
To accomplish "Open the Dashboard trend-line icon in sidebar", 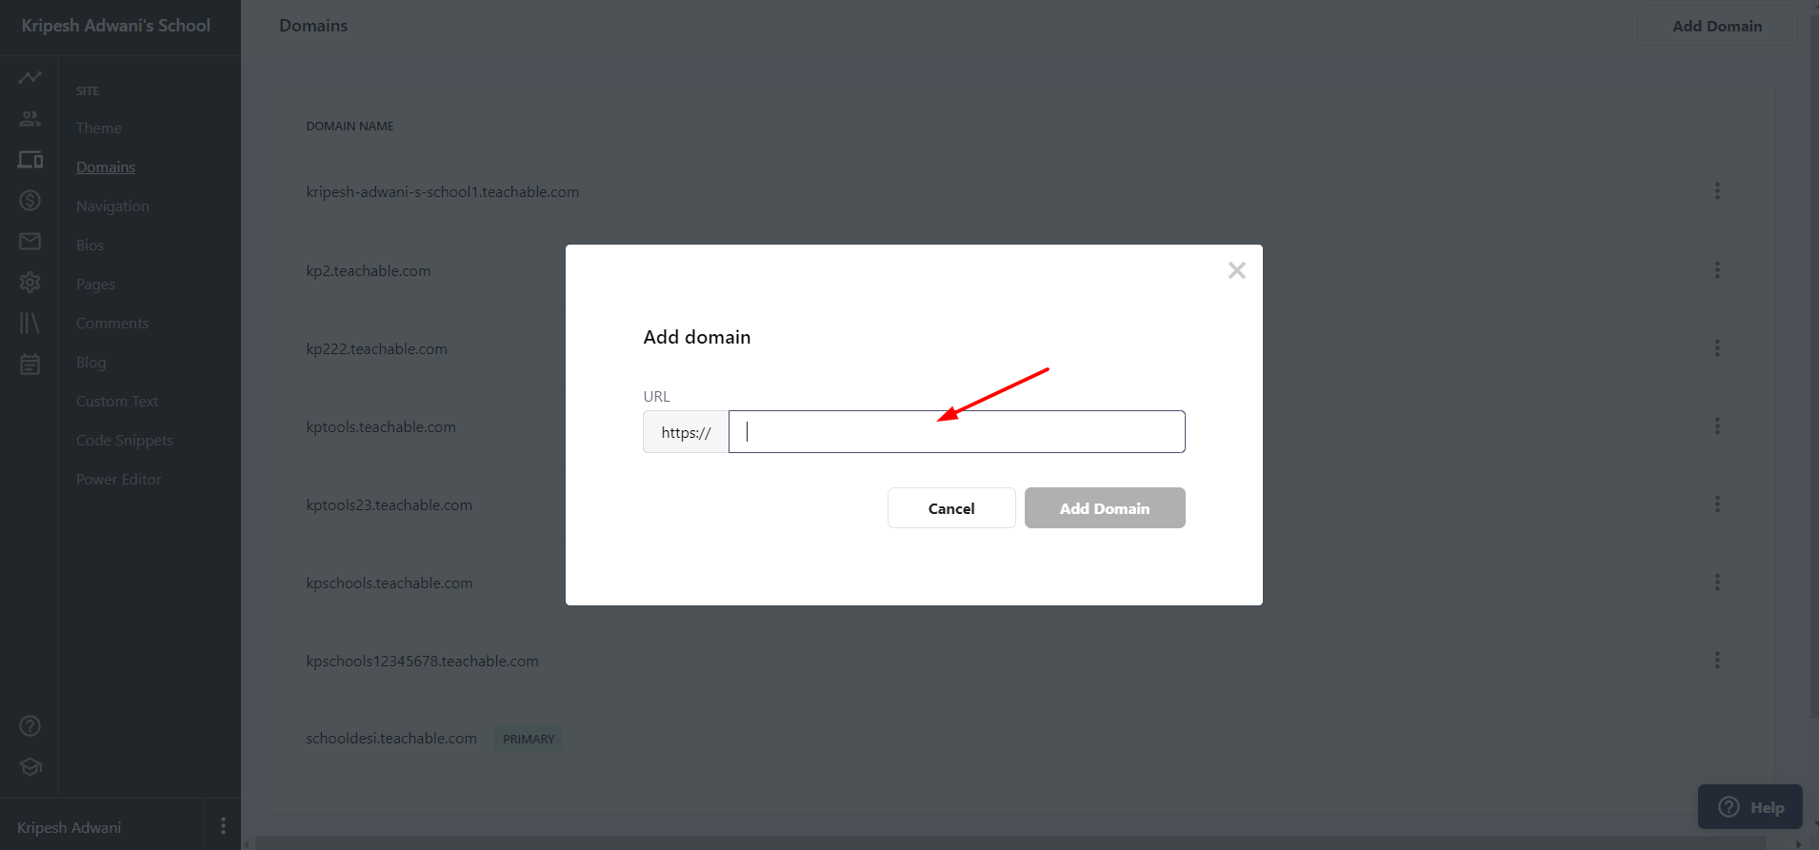I will tap(30, 77).
